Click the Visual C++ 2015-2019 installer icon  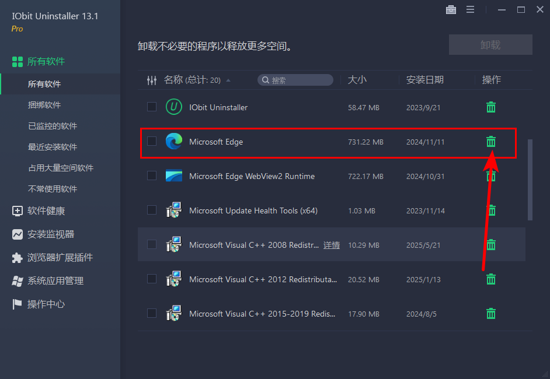[173, 313]
